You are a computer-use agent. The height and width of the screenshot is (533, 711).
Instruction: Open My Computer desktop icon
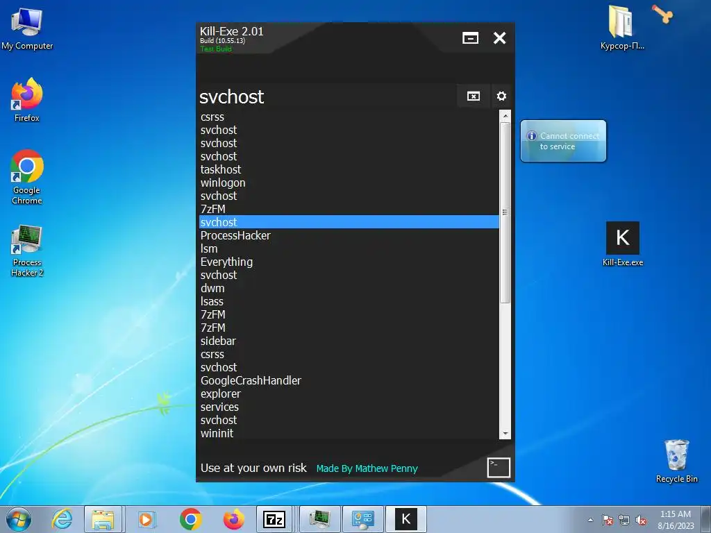pyautogui.click(x=27, y=28)
